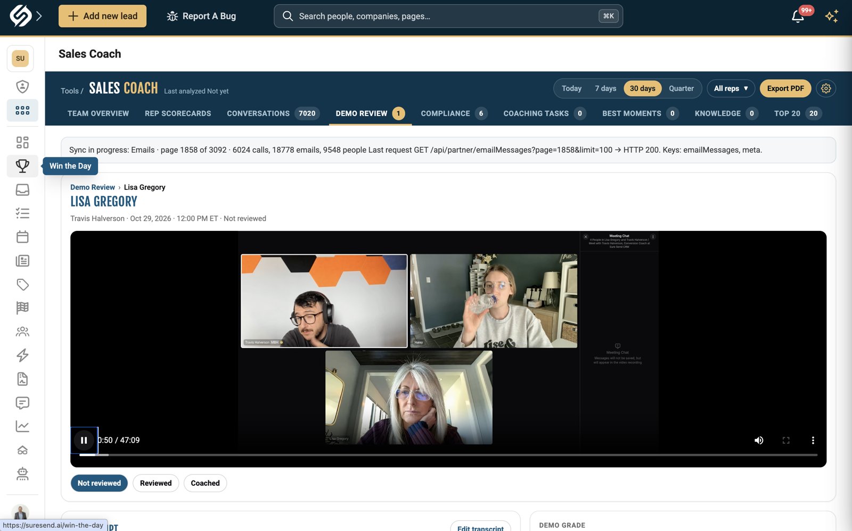Viewport: 852px width, 531px height.
Task: Open the lightning bolt icon in sidebar
Action: click(x=22, y=355)
